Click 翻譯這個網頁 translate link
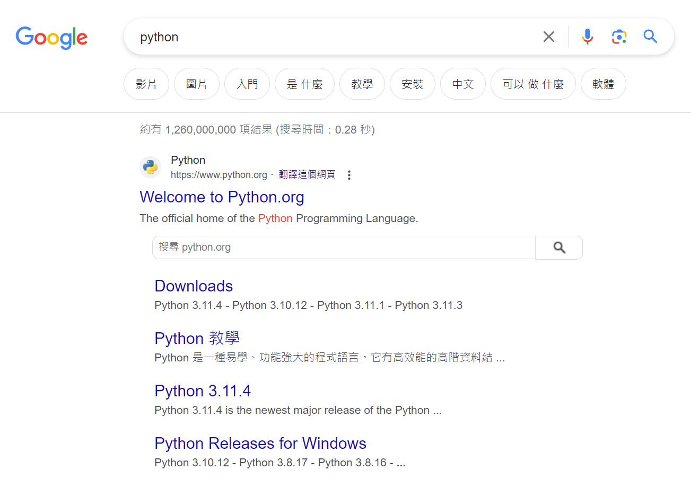The height and width of the screenshot is (496, 691). (307, 174)
